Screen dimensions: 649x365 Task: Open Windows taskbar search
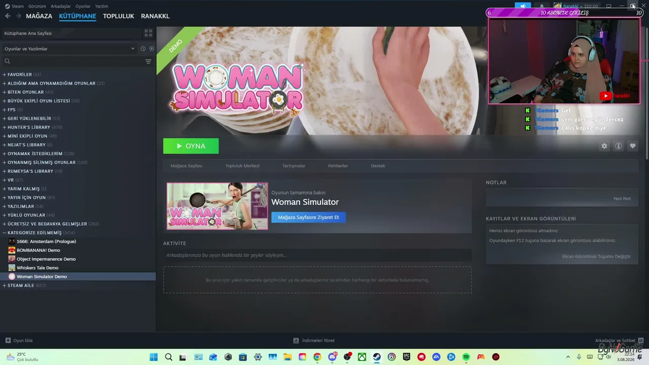(x=168, y=357)
